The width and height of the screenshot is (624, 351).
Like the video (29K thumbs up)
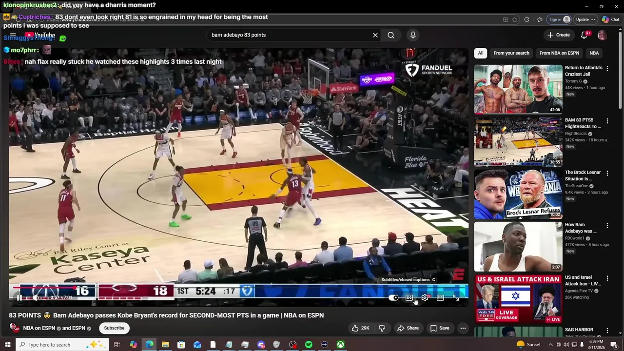pyautogui.click(x=361, y=328)
